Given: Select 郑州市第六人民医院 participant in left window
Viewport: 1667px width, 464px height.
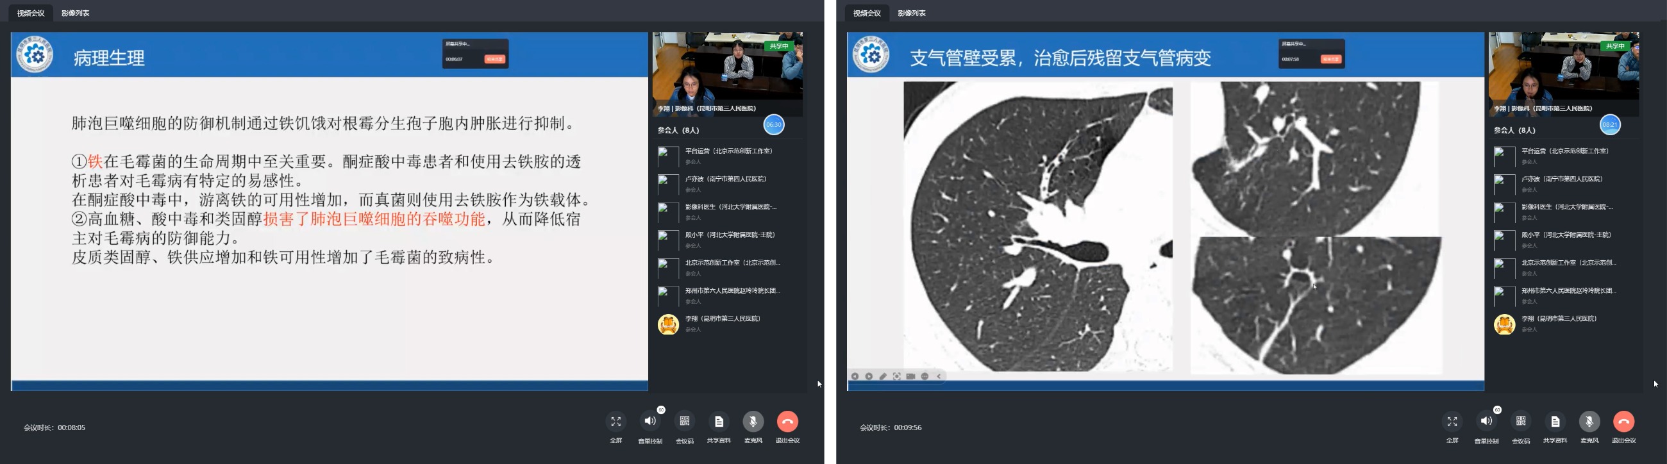Looking at the screenshot, I should click(727, 295).
